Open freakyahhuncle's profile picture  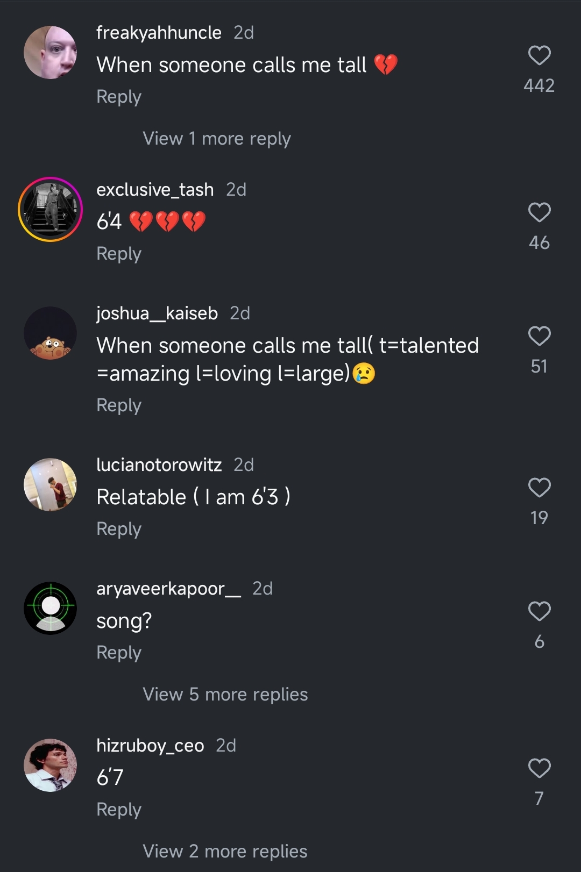click(x=51, y=53)
